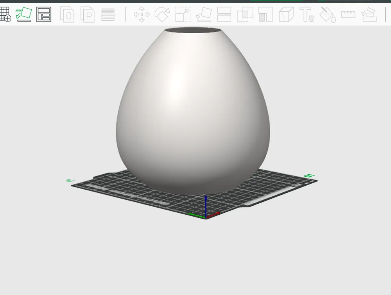391x295 pixels.
Task: Open the Variable Layer Height tool
Action: click(x=108, y=15)
